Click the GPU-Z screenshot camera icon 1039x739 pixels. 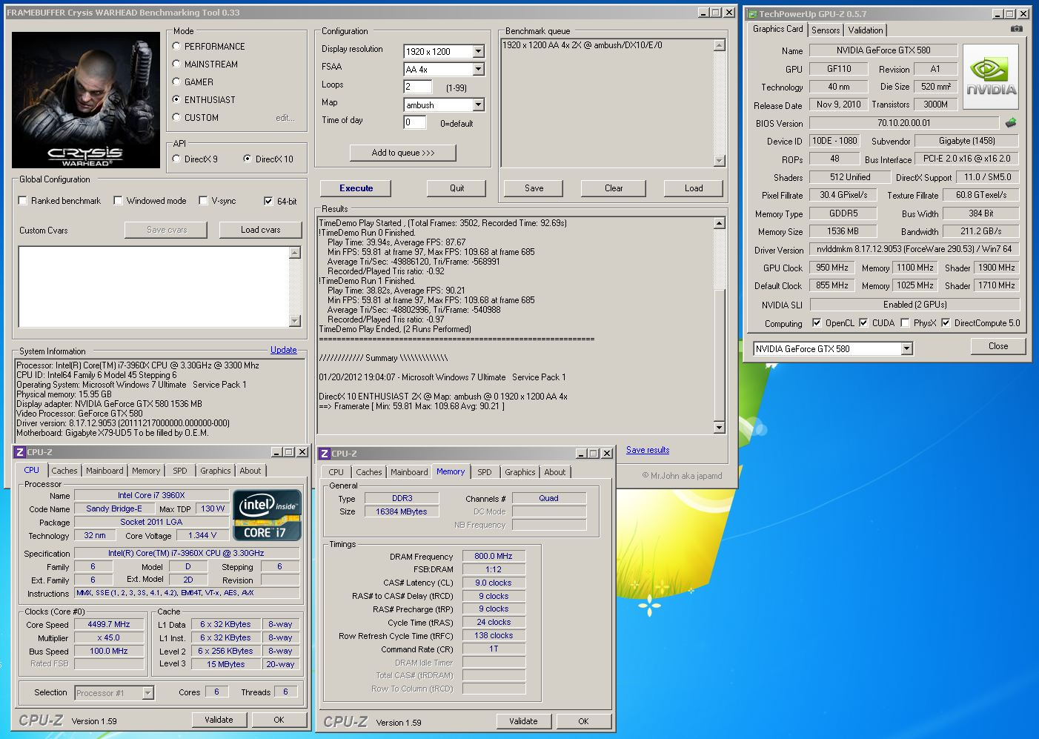(1016, 29)
